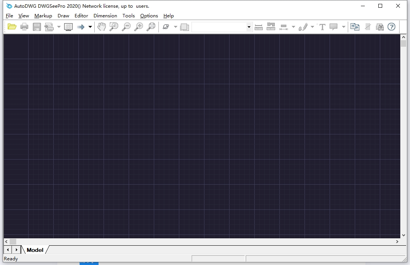Click the dimension width arrows tool

pos(283,27)
